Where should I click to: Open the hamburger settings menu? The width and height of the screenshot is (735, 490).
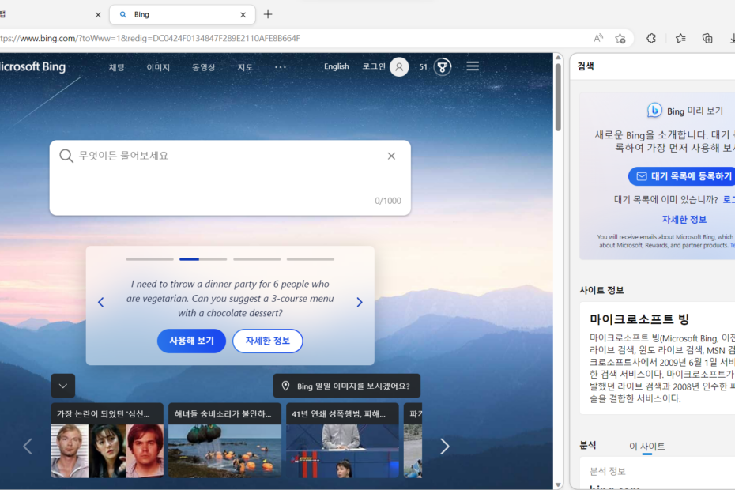[x=473, y=66]
